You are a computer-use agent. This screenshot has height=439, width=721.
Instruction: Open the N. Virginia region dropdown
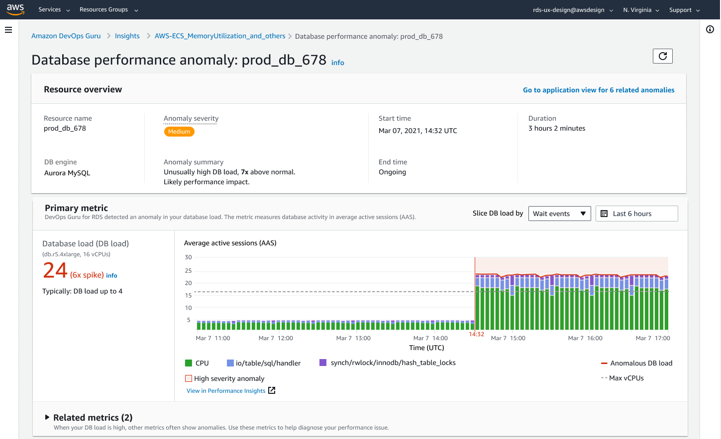(x=641, y=10)
